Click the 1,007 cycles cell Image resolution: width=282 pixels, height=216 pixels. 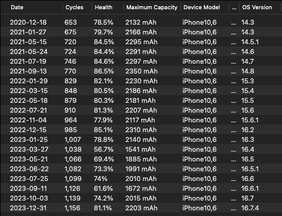73,140
